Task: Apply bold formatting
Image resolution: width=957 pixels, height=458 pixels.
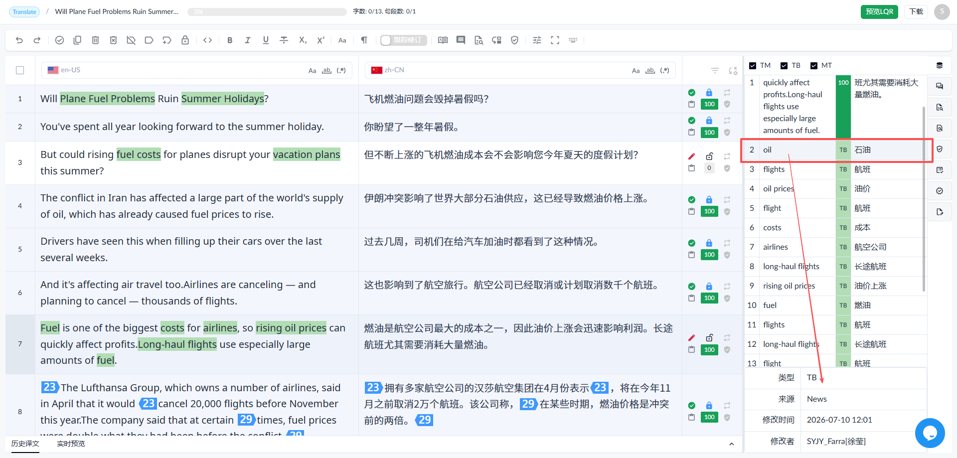Action: [x=230, y=40]
